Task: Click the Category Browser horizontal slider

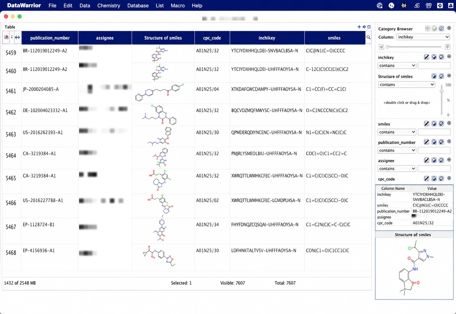Action: coord(414,47)
